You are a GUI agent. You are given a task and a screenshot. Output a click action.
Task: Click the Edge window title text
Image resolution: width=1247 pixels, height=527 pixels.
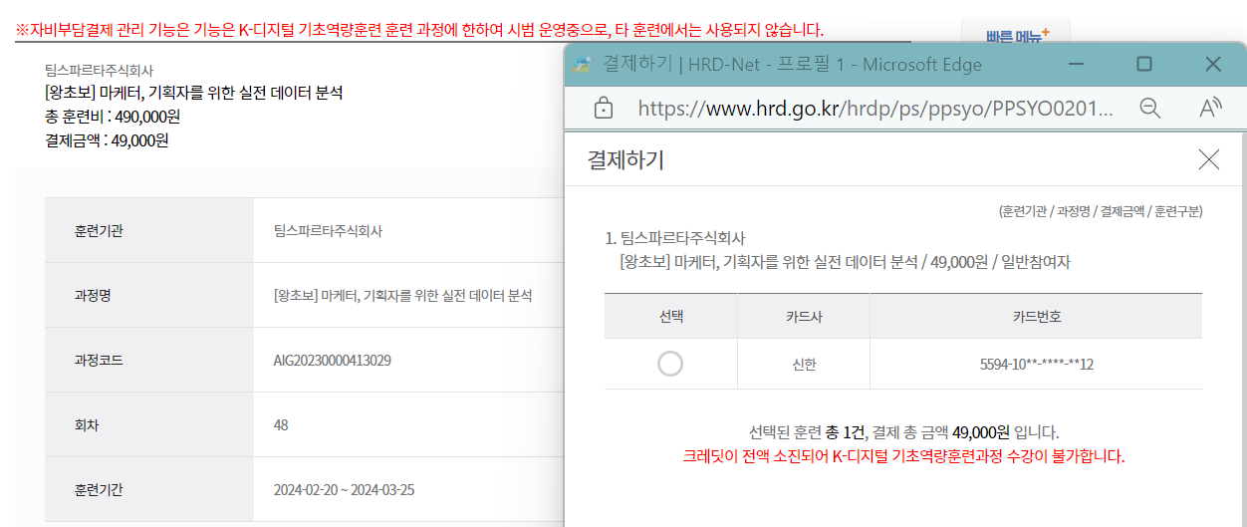coord(793,65)
